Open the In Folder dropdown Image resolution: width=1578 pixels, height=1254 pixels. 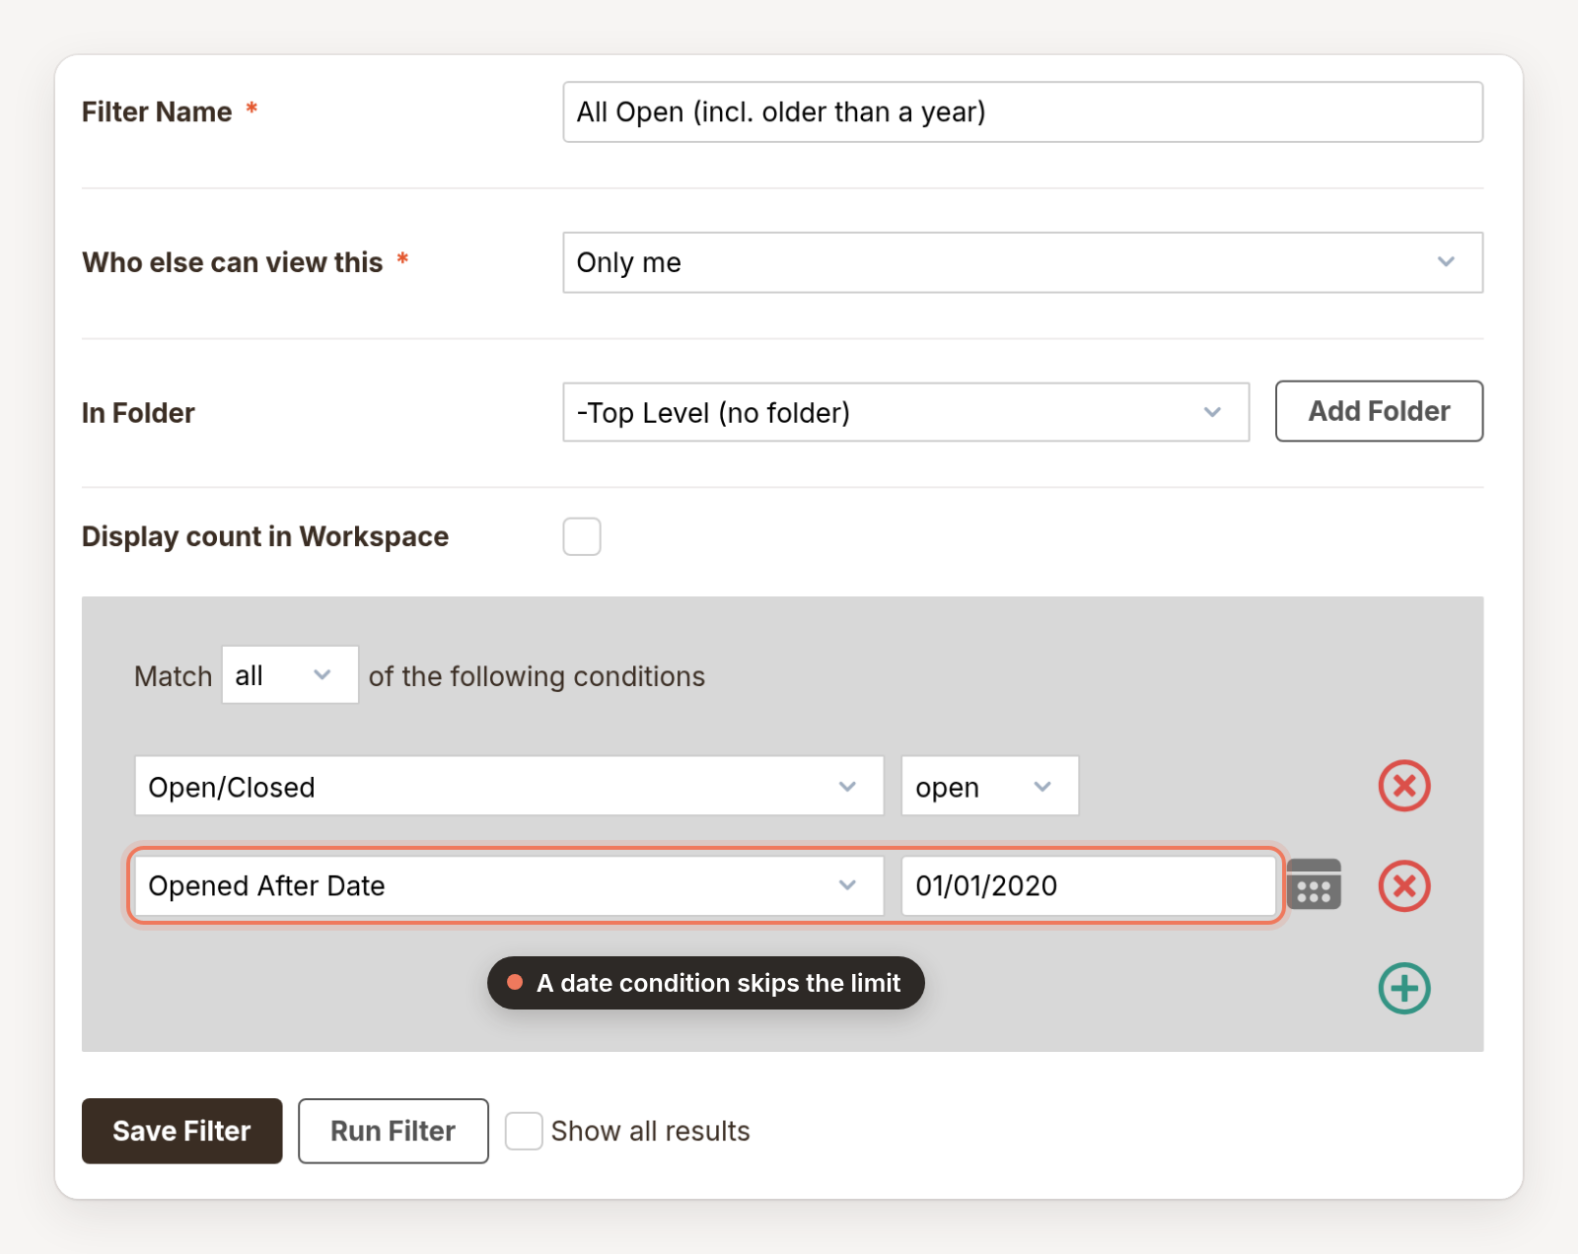click(x=905, y=412)
